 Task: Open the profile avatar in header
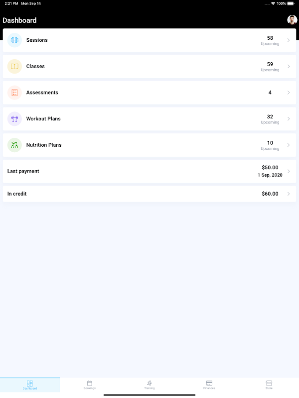292,20
